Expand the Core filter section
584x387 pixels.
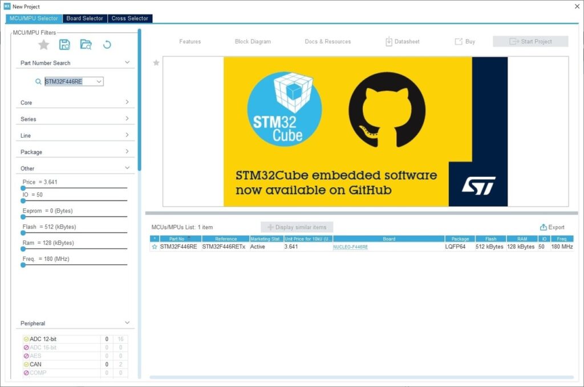pos(127,103)
